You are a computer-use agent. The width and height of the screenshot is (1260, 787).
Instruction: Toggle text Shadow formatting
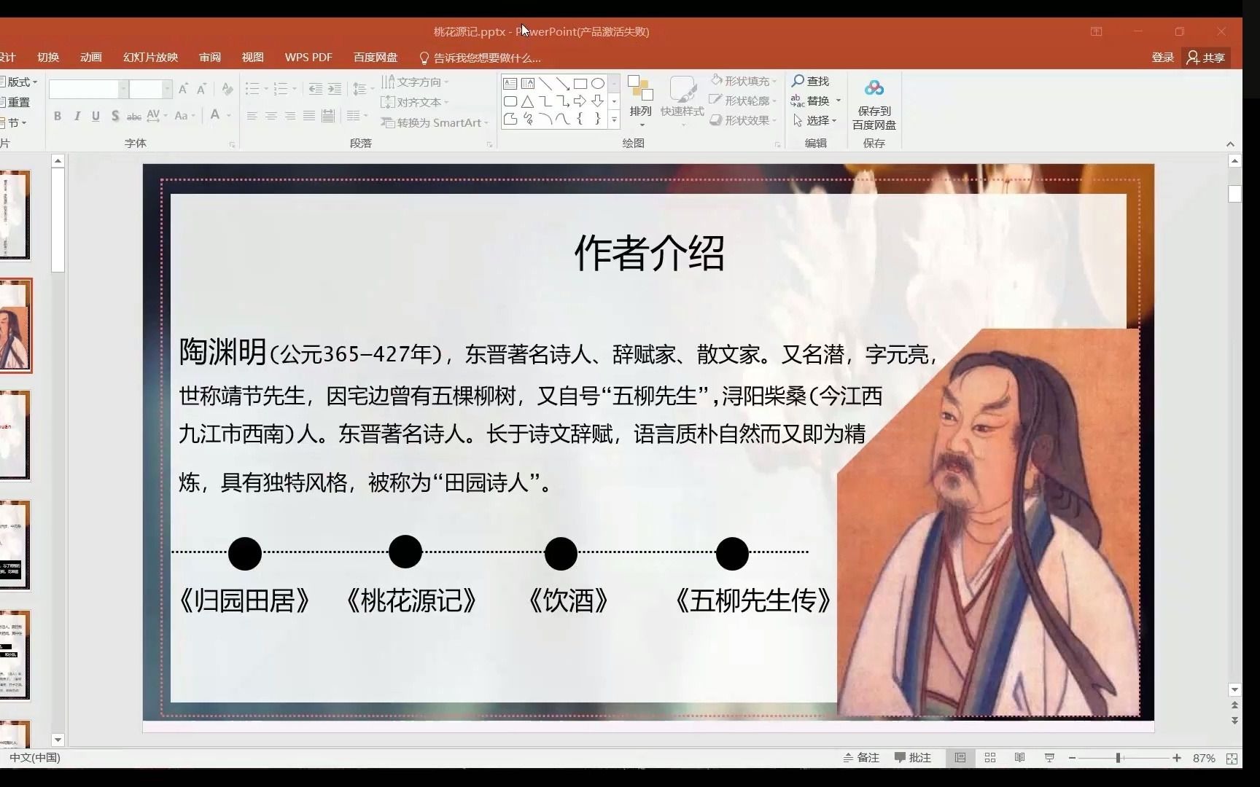[x=114, y=116]
